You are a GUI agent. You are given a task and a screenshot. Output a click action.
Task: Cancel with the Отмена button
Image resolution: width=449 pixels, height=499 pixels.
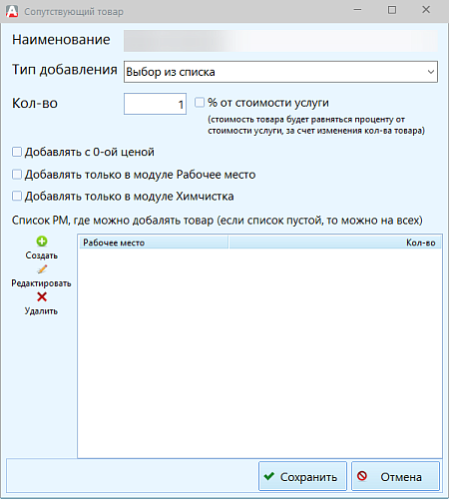click(396, 476)
